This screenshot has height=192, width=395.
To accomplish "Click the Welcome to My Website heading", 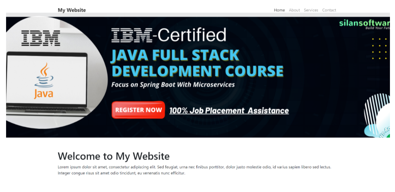I will 114,156.
